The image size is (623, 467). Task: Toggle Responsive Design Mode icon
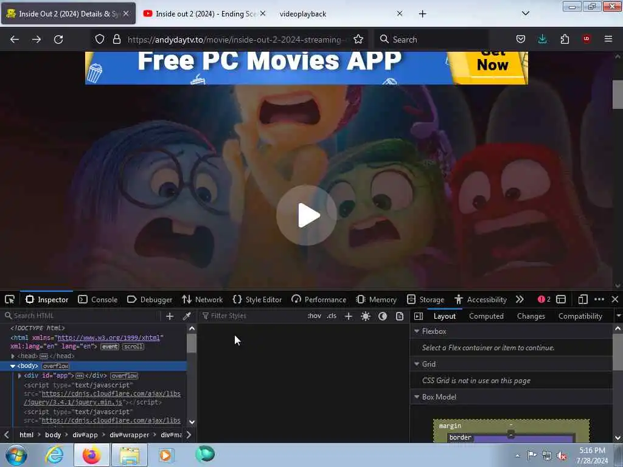click(x=583, y=299)
